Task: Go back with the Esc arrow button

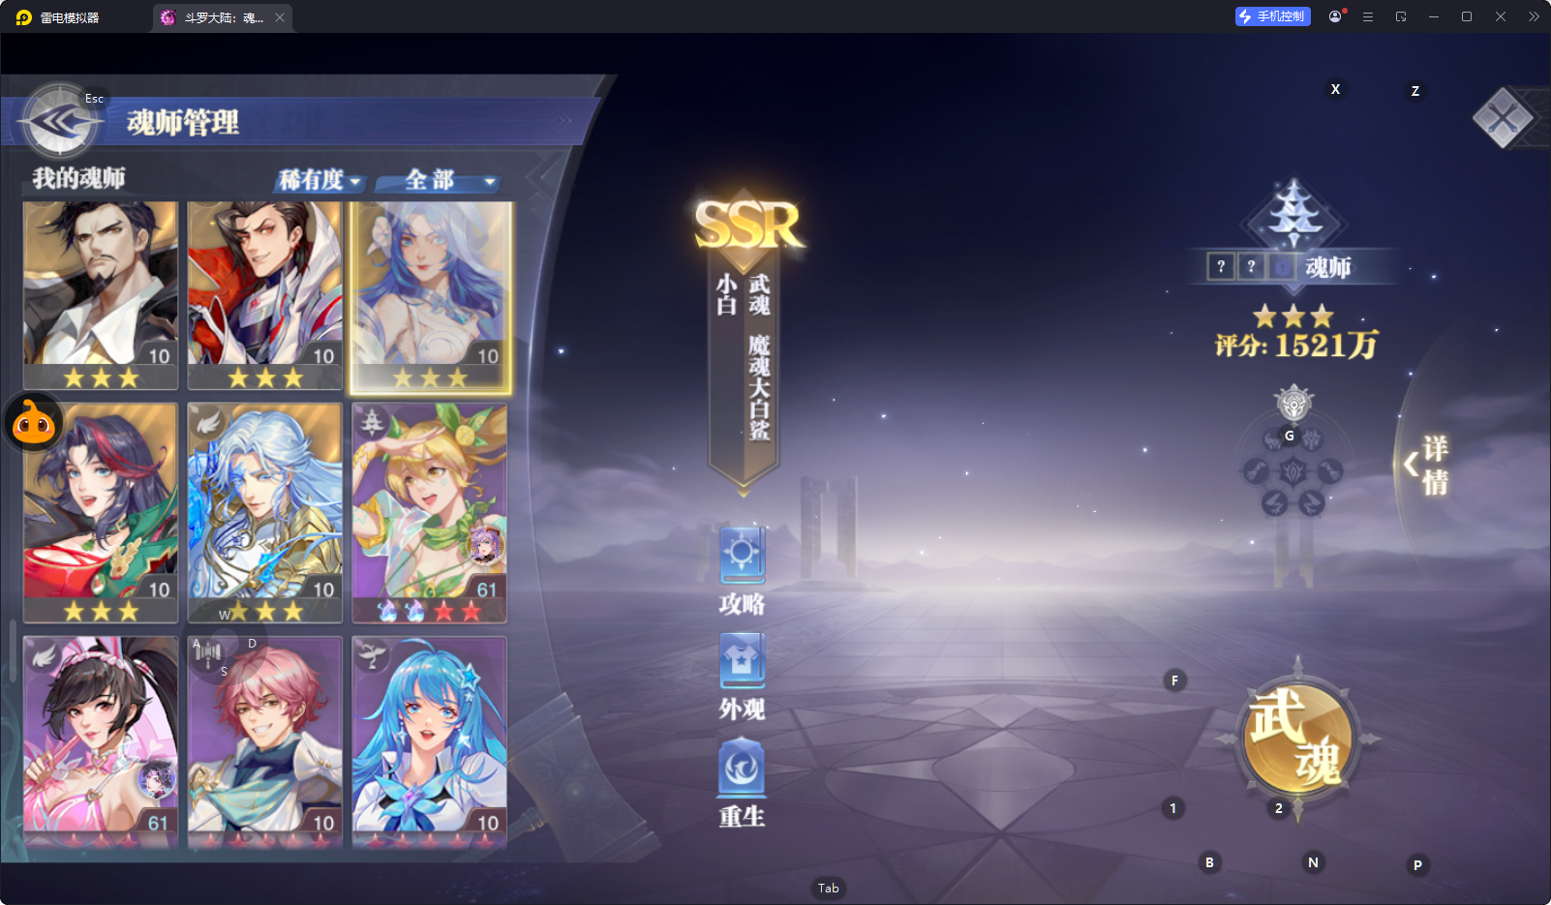Action: click(60, 122)
